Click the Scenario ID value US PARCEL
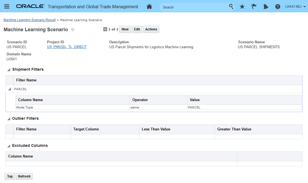The image size is (308, 183). (x=16, y=47)
